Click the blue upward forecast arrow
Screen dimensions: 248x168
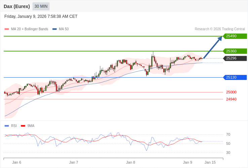click(213, 47)
